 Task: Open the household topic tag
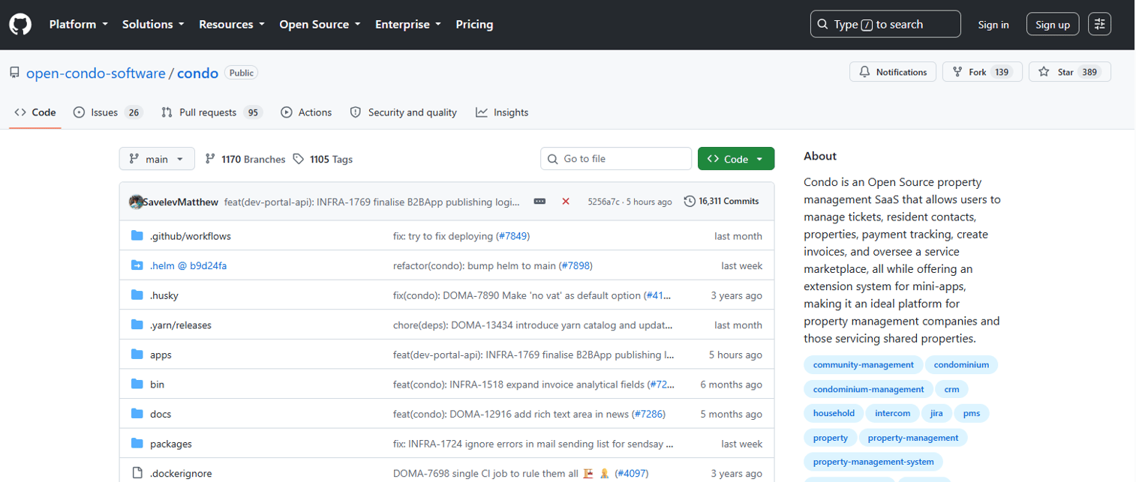point(834,413)
